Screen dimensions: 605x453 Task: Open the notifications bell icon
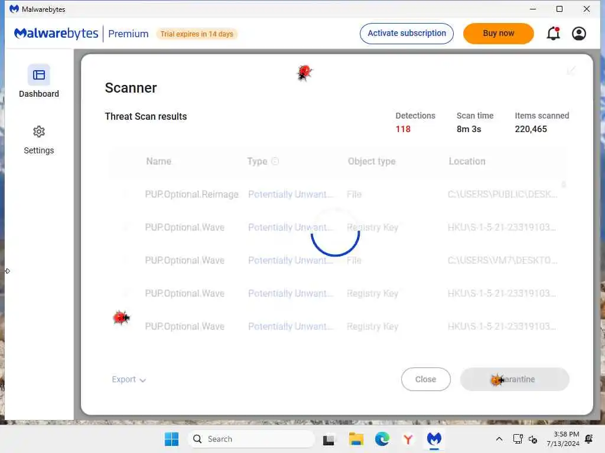(x=553, y=34)
